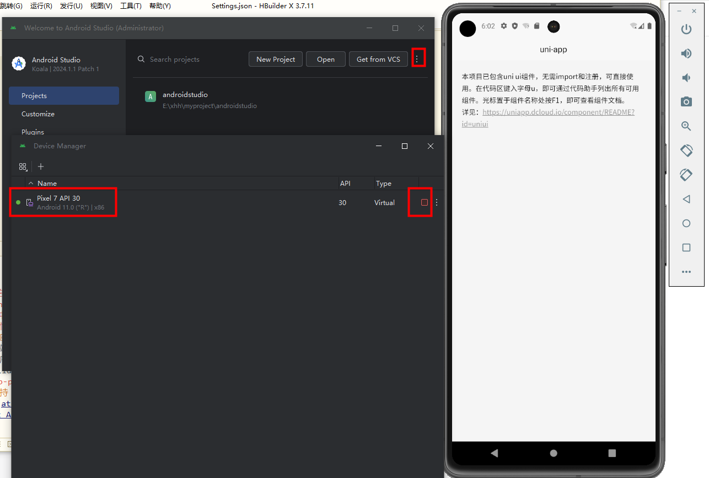The width and height of the screenshot is (709, 478).
Task: Click New Project button
Action: 276,59
